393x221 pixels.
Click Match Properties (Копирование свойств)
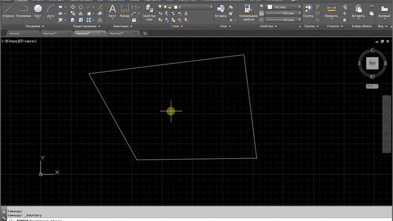248,12
